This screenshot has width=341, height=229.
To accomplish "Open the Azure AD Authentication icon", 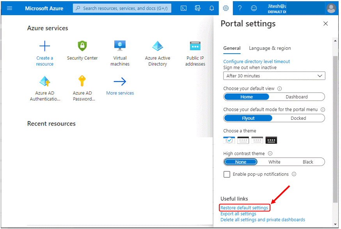I will tap(45, 81).
